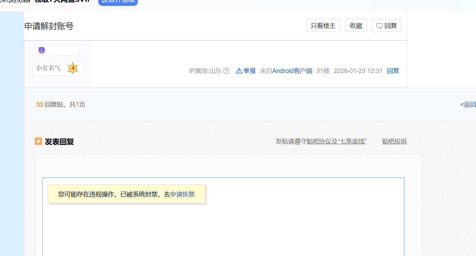This screenshot has height=256, width=476.
Task: Click the 31楼 floor number
Action: click(x=323, y=71)
